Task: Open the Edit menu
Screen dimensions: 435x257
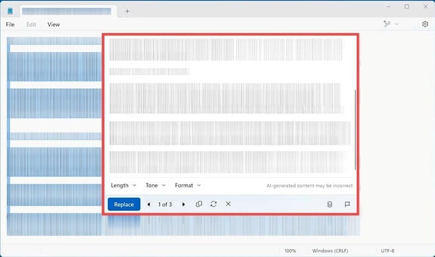Action: (32, 24)
